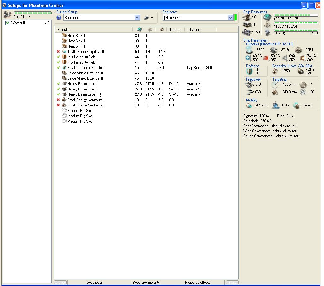Select the second Heavy Beam Laser II icon
The image size is (324, 286).
click(64, 89)
